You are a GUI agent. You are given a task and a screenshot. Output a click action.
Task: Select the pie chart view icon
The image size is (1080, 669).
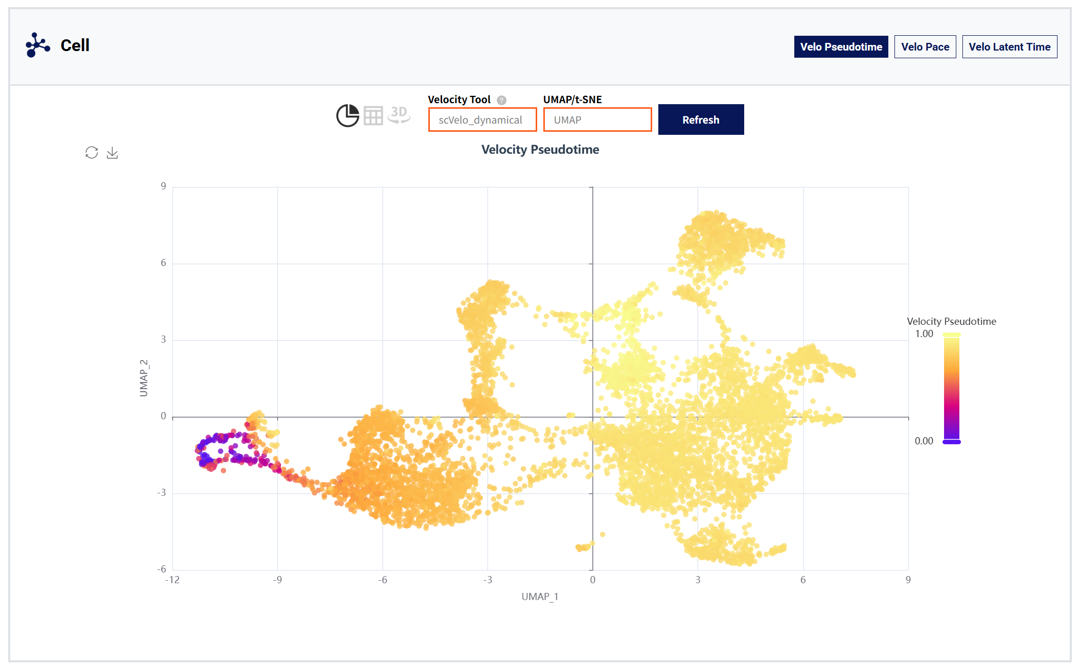[x=348, y=116]
